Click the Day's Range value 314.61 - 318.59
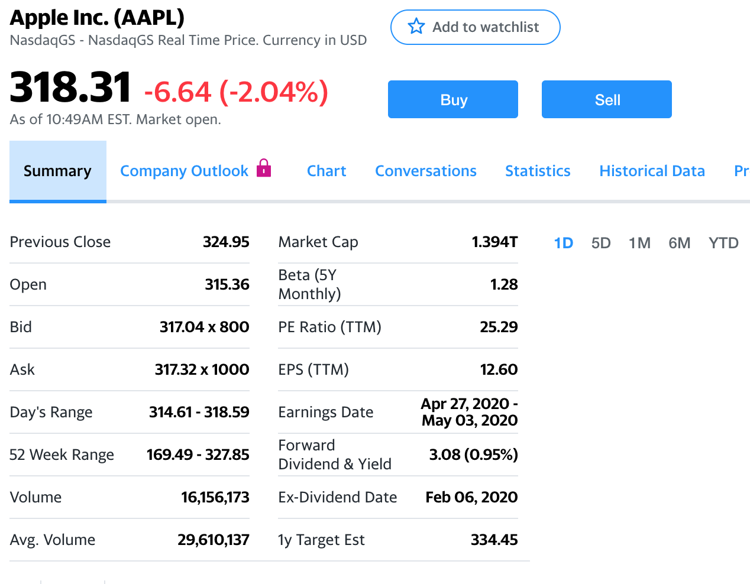Viewport: 750px width, 584px height. 199,412
